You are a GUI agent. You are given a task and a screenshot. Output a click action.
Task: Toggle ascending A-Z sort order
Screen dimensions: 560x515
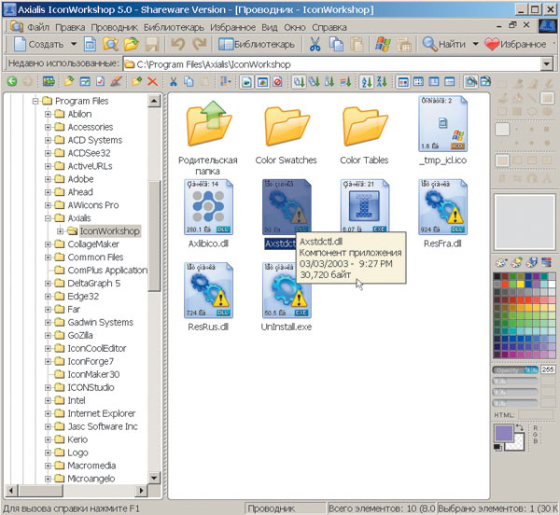367,82
